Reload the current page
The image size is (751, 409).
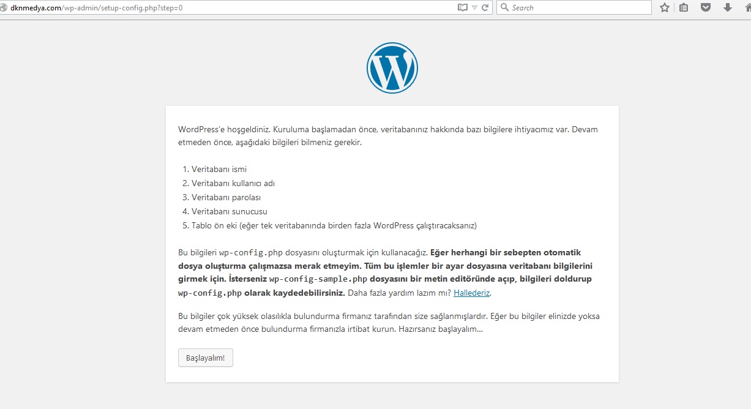point(485,7)
